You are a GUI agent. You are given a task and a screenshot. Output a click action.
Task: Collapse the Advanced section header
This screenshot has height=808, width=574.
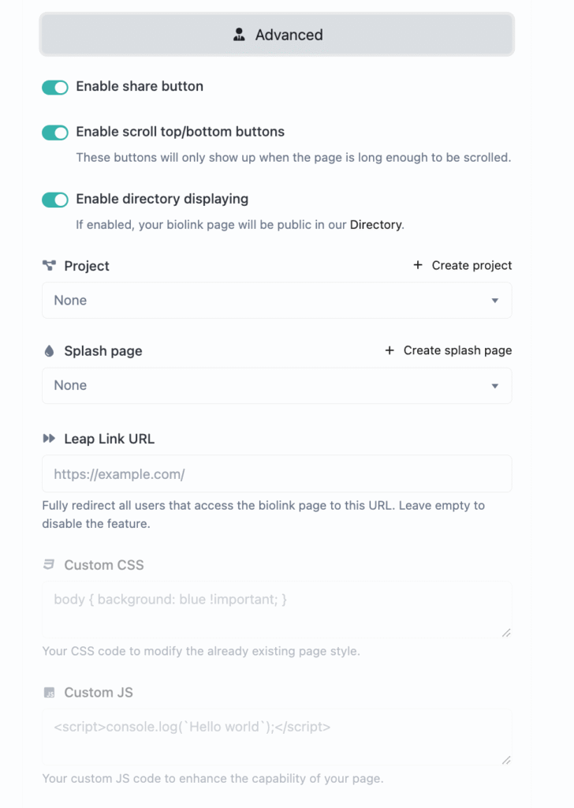(x=277, y=35)
